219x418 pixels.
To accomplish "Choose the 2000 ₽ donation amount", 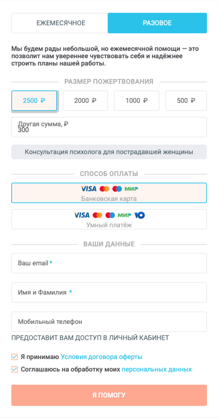I will (x=86, y=101).
